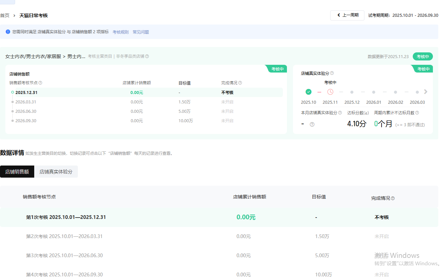Select the 2026.03.31 sales assessment node
The height and width of the screenshot is (277, 448).
click(x=26, y=102)
